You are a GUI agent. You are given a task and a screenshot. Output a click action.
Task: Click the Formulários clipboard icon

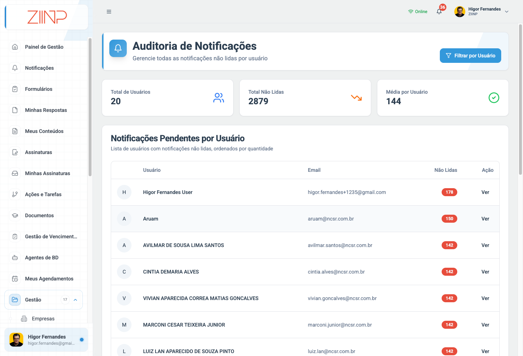click(15, 89)
